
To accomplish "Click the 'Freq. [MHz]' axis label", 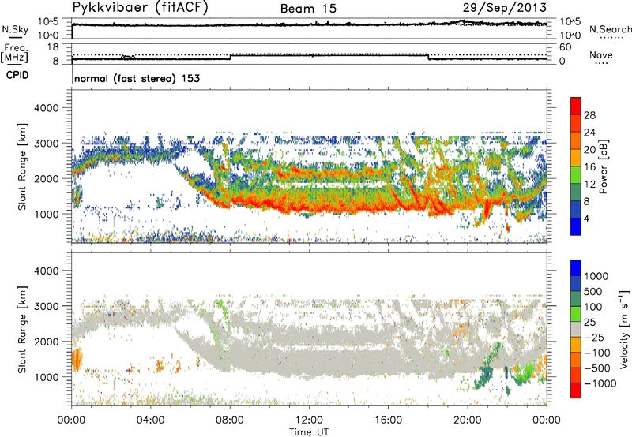I will coord(14,54).
